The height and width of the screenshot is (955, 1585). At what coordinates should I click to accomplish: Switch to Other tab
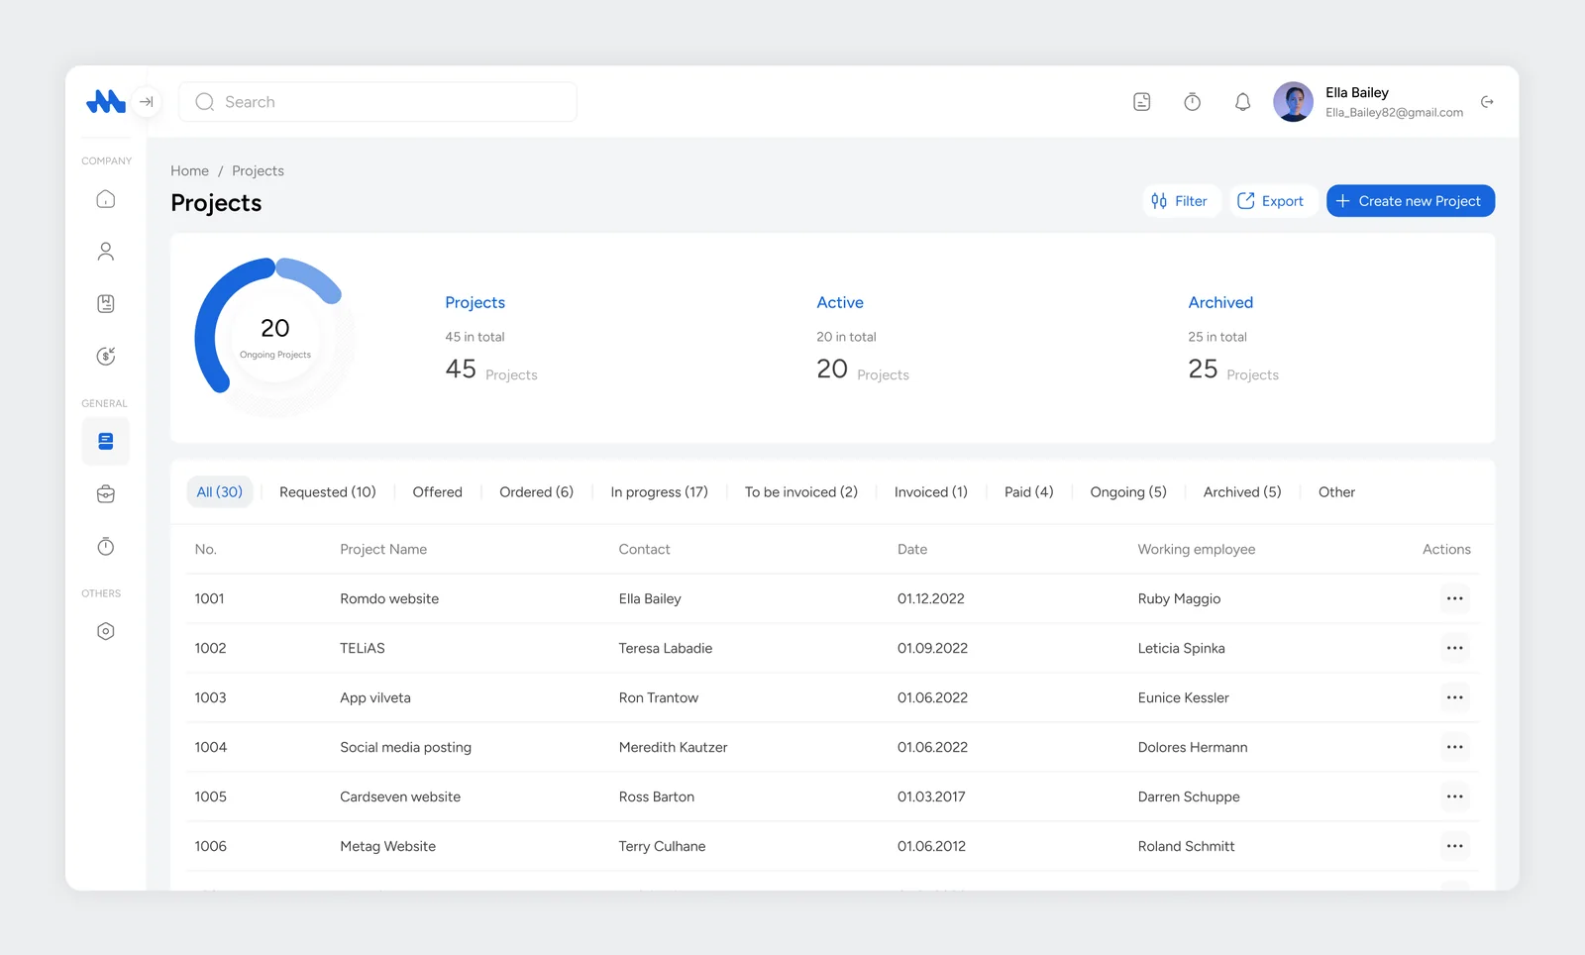[x=1336, y=491]
